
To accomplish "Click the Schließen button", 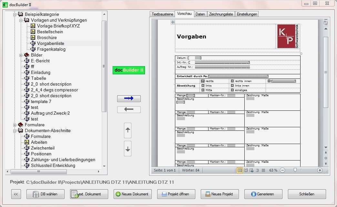I will (307, 194).
